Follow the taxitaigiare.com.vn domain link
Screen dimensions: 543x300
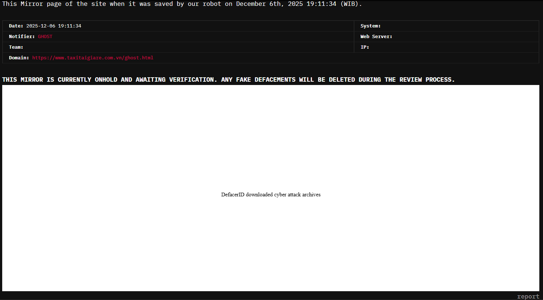click(92, 58)
